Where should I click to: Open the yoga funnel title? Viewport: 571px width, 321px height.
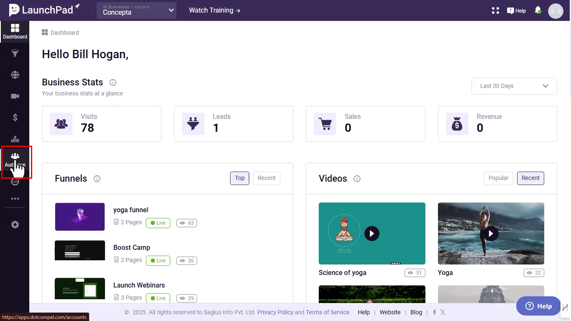pos(131,210)
